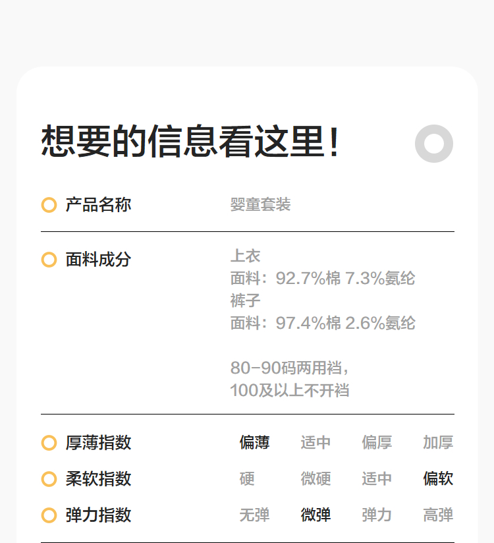Click the yellow circle beside 弹力指数
This screenshot has width=494, height=543.
[49, 515]
